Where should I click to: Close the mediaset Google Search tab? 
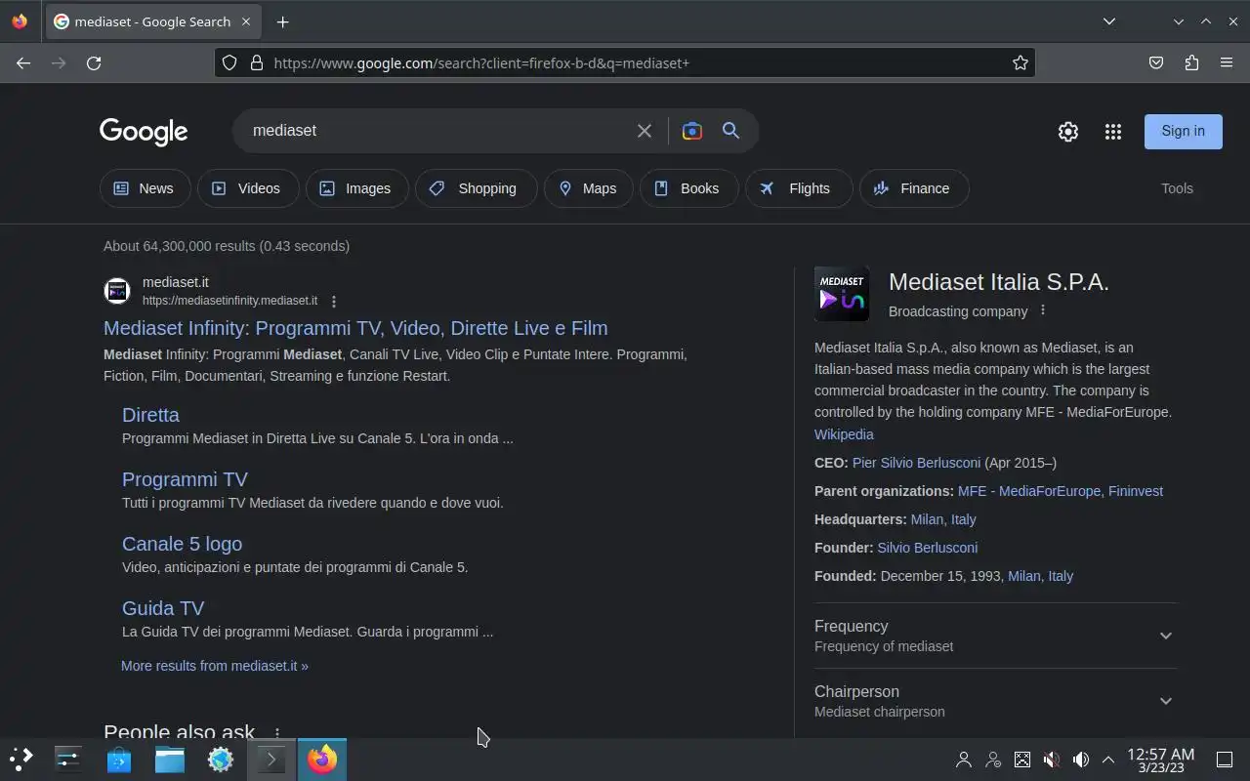(x=246, y=21)
